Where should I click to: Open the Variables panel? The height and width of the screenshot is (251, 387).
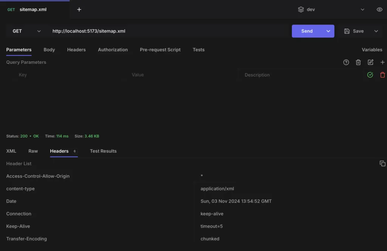[x=372, y=50]
